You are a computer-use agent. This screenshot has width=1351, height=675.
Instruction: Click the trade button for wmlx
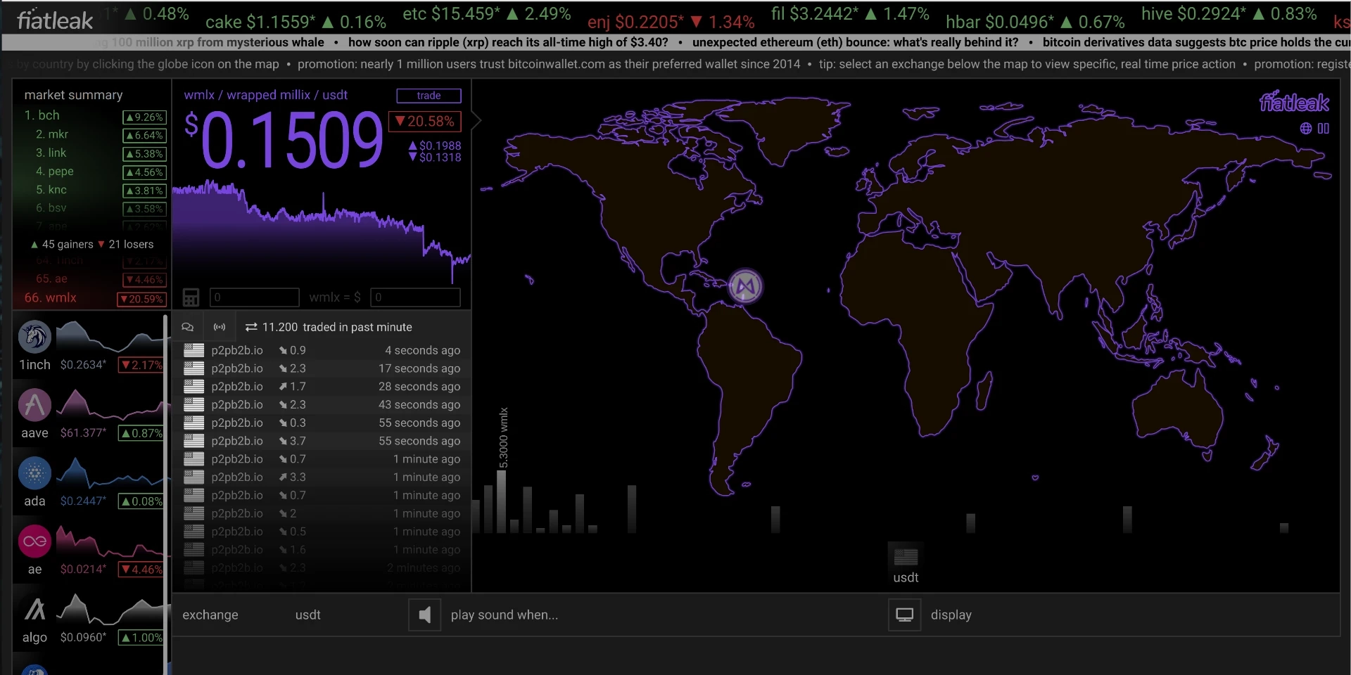click(x=429, y=96)
